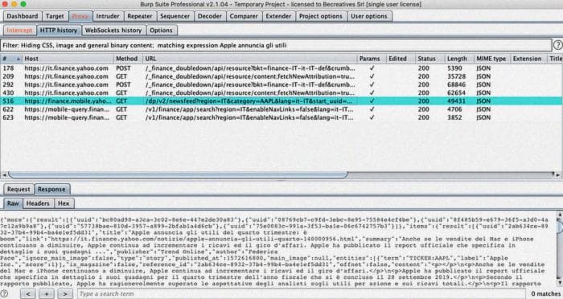Switch to the Sequencer tab
This screenshot has width=563, height=299.
point(175,16)
